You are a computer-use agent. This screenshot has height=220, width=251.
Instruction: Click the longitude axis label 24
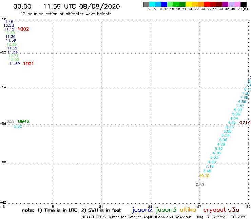150,206
